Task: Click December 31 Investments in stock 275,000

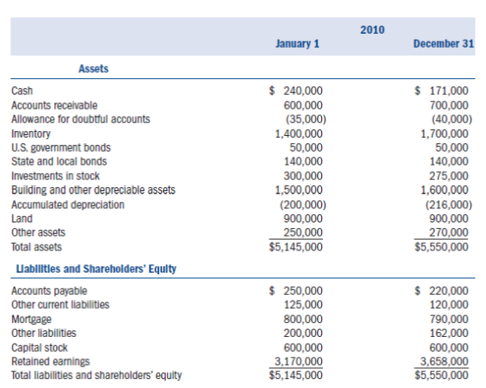Action: point(449,175)
